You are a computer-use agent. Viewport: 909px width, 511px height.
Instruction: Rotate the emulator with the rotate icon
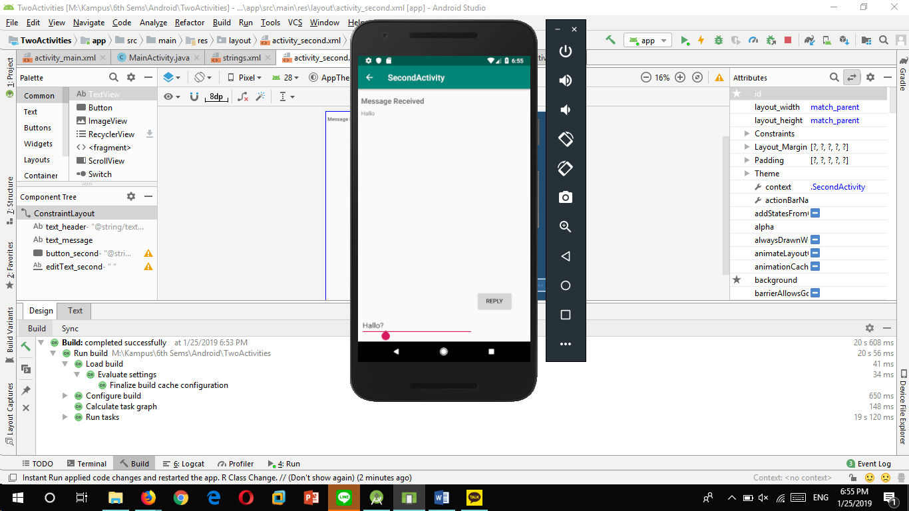[565, 139]
